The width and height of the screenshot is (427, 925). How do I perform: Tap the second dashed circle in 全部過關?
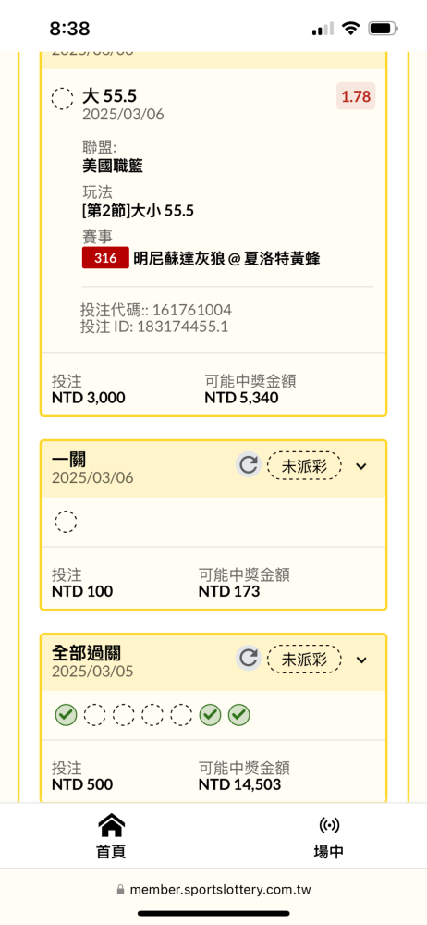[x=123, y=715]
